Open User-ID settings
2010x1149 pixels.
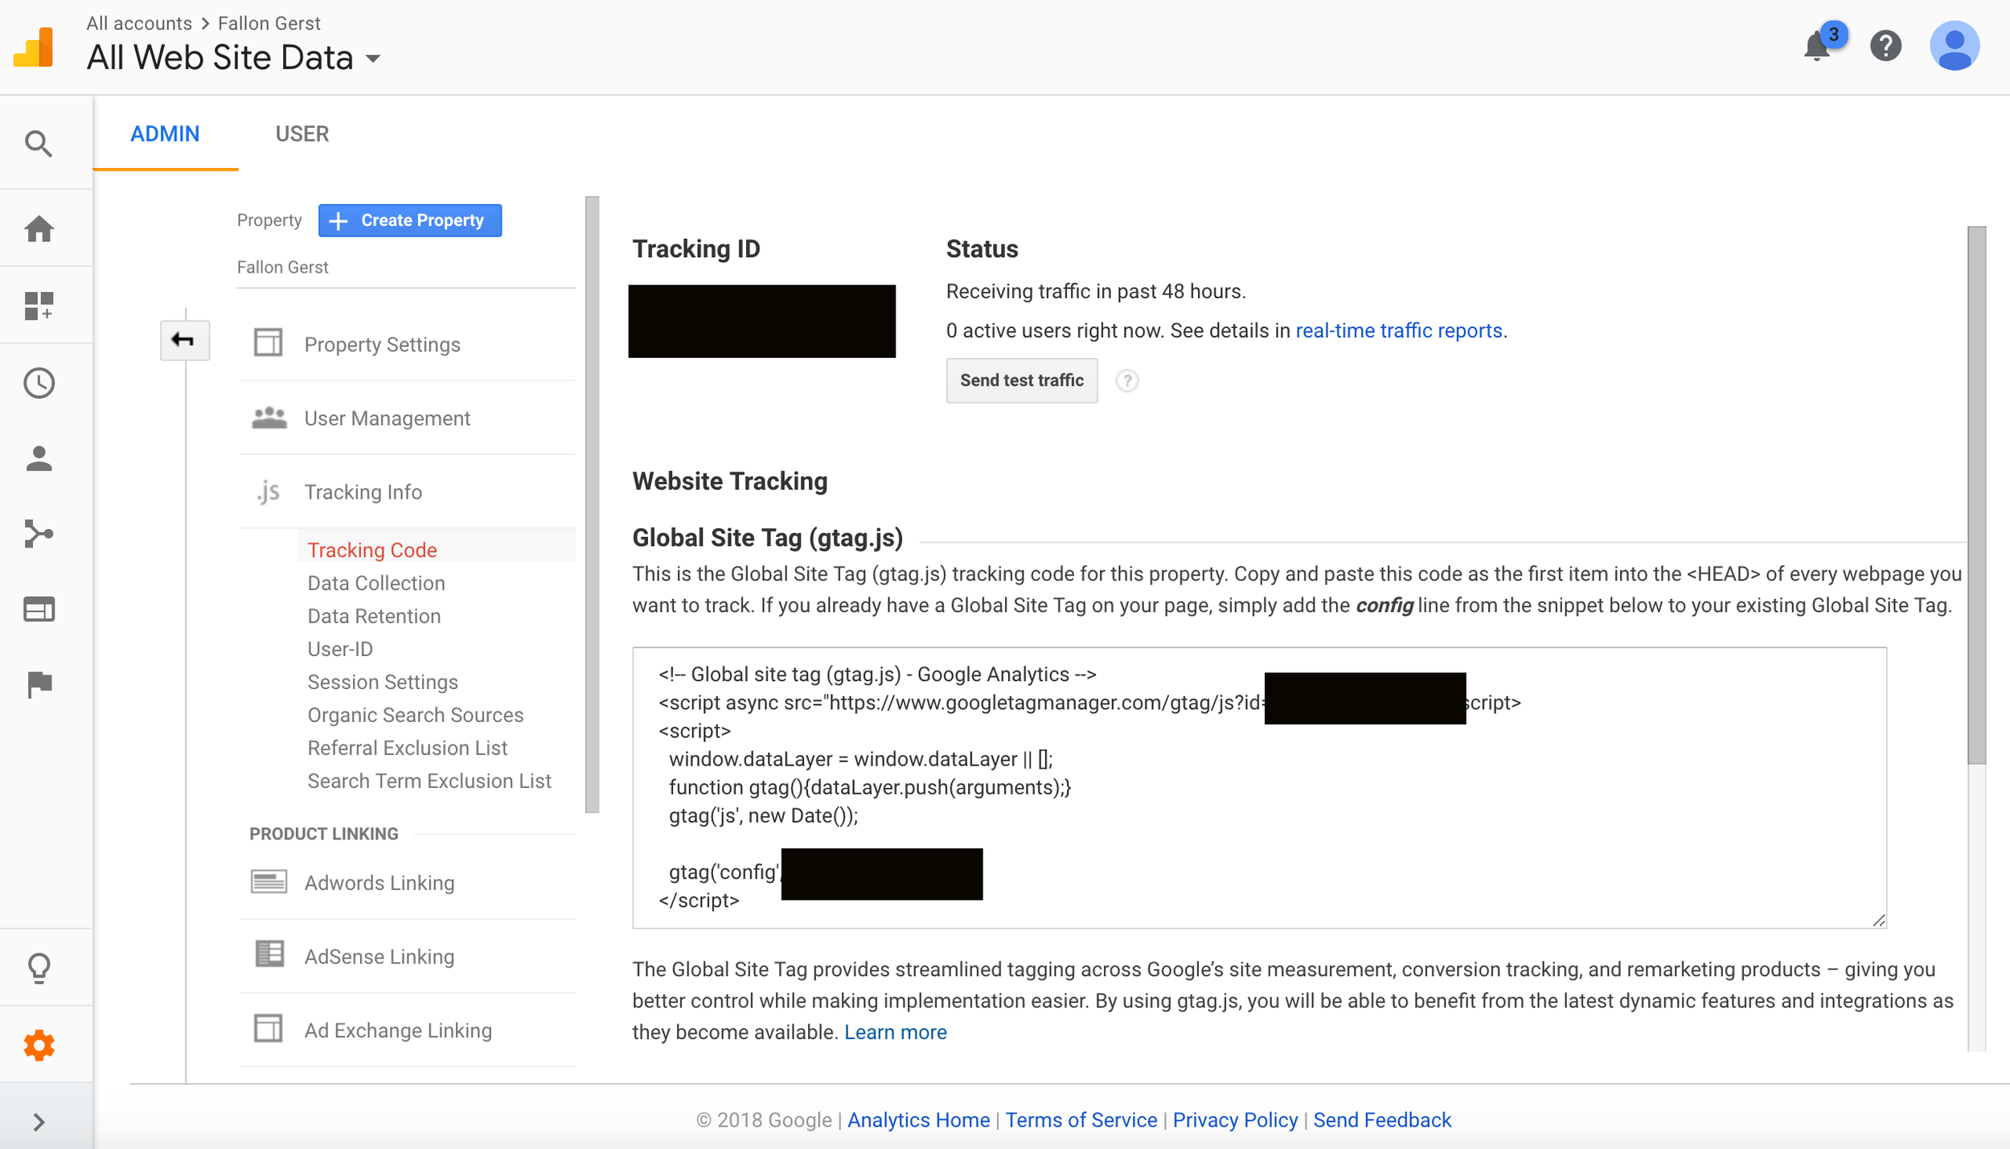(340, 649)
